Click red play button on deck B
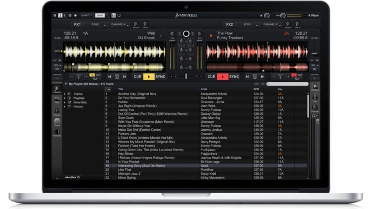The image size is (372, 209). (x=223, y=77)
